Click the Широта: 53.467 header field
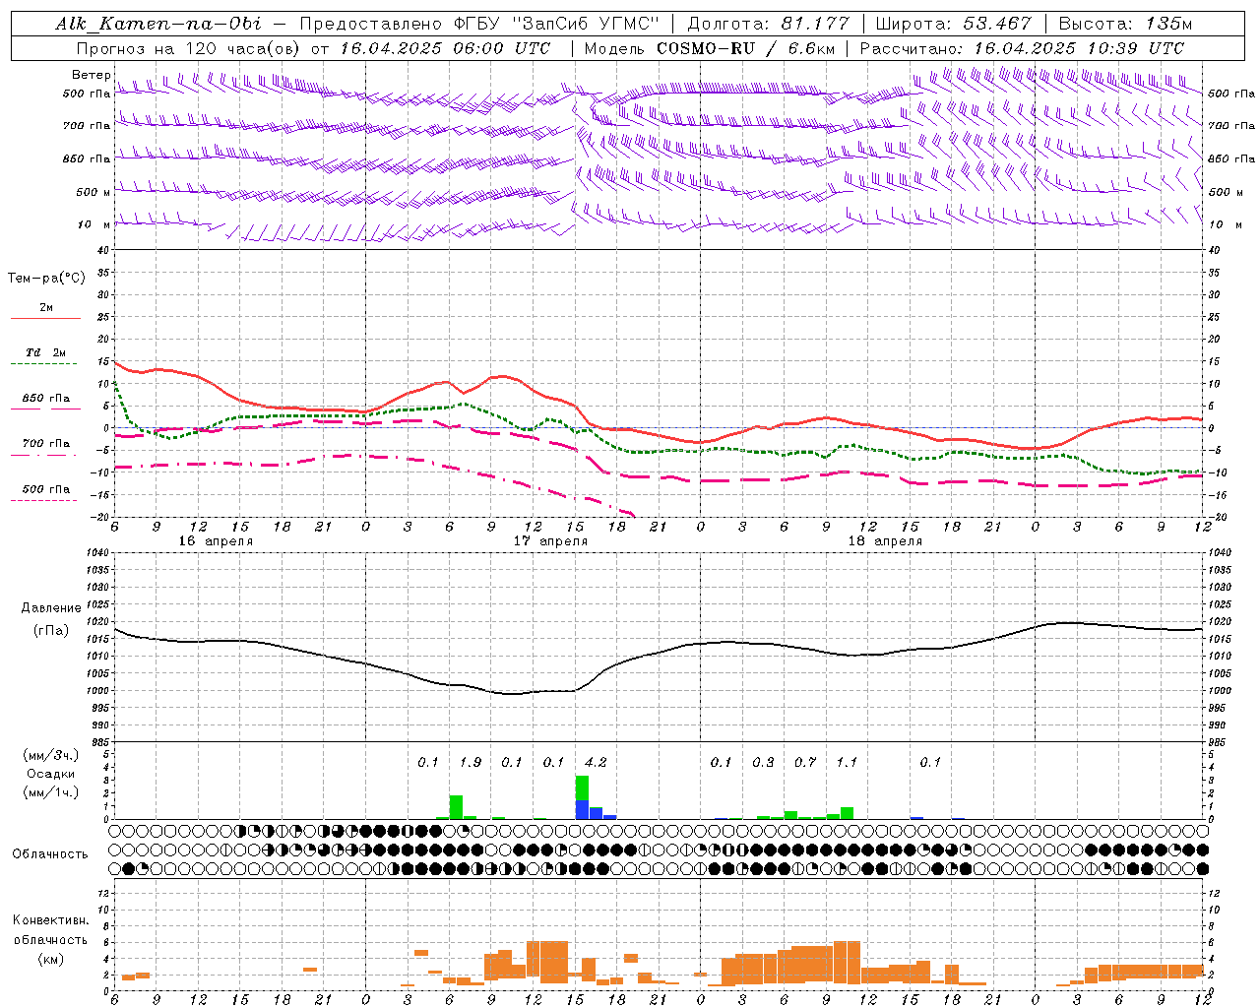 [x=954, y=24]
